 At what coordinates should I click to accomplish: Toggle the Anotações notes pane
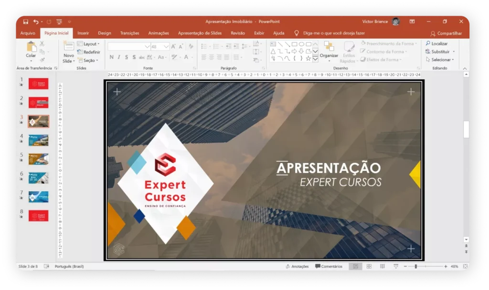(297, 266)
